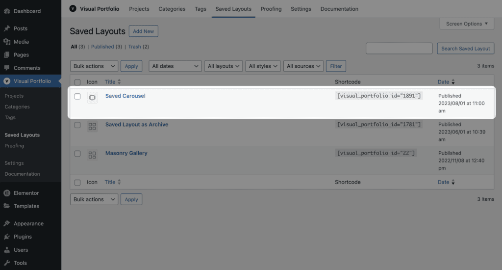Switch to the Settings tab

pos(301,9)
